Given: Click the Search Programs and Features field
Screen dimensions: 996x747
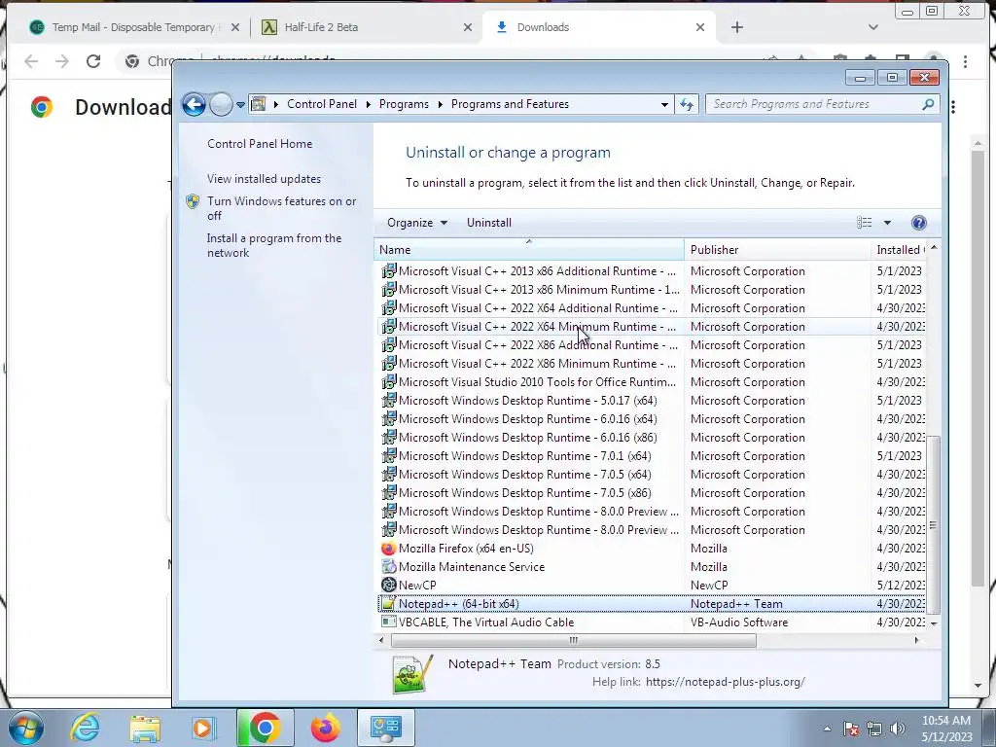Looking at the screenshot, I should (822, 104).
